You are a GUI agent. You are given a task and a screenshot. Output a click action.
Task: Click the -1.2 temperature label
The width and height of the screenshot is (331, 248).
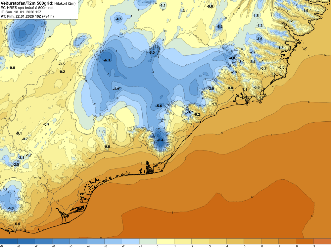click(290, 21)
